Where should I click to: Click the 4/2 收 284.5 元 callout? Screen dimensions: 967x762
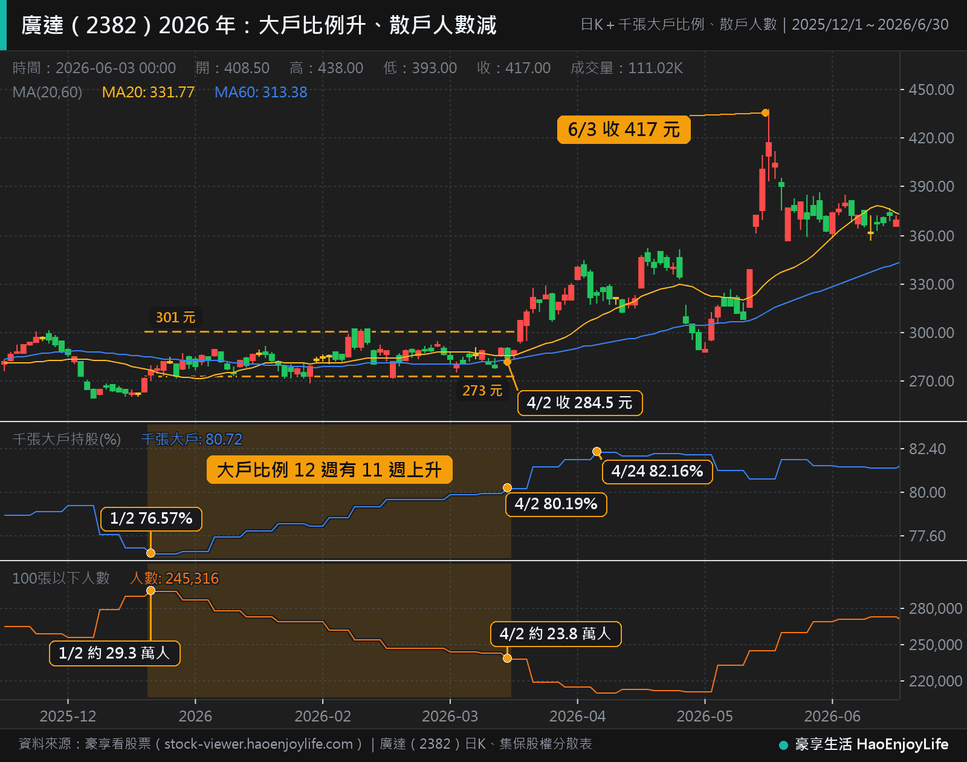580,403
